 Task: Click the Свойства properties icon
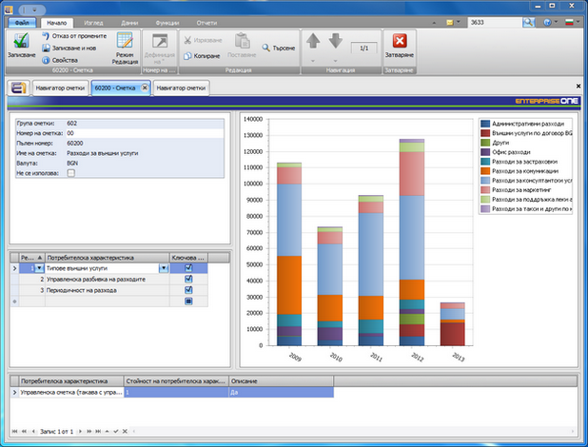point(47,59)
